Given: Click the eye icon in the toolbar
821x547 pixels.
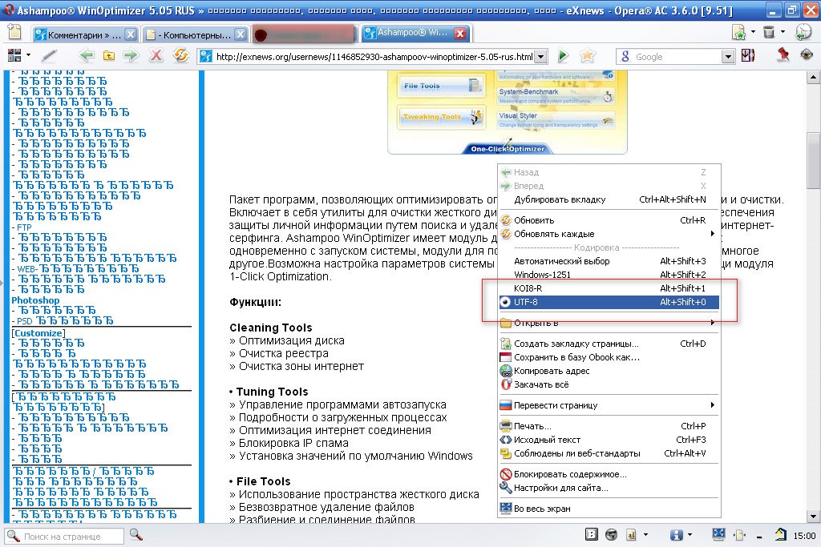Looking at the screenshot, I should tap(807, 55).
